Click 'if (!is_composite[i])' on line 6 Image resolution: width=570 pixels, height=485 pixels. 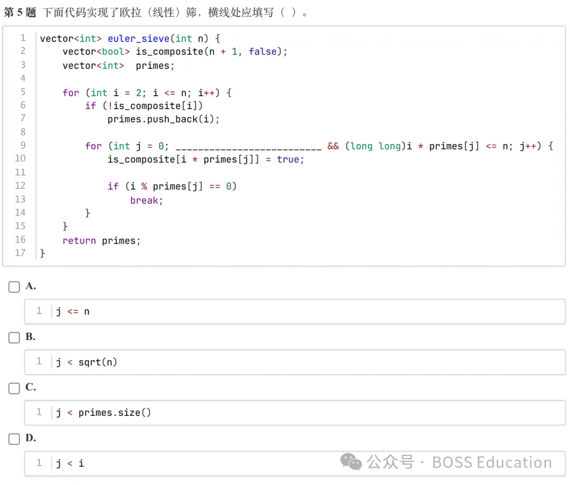coord(144,106)
